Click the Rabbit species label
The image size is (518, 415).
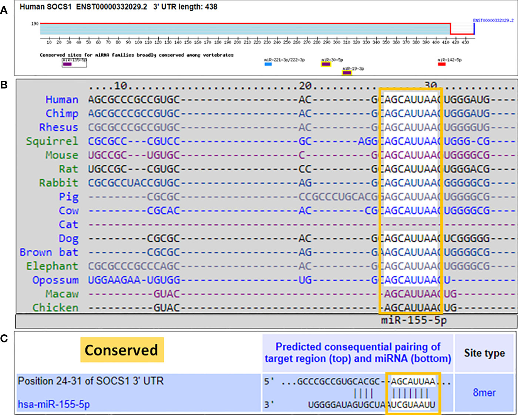(58, 183)
